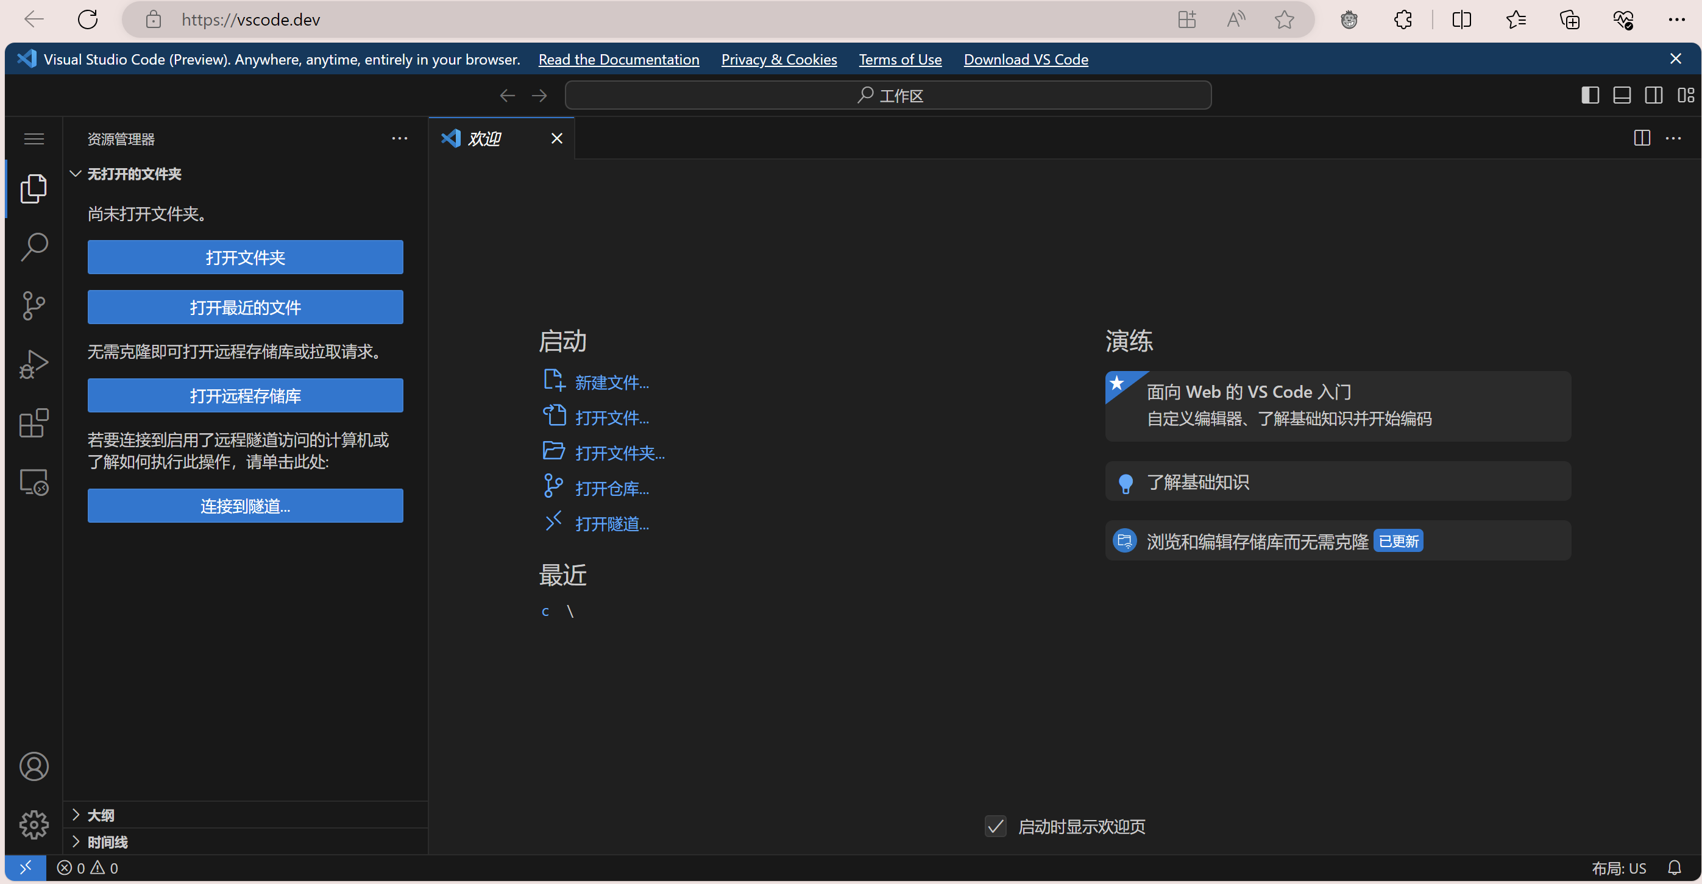The width and height of the screenshot is (1702, 884).
Task: Open the Run and Debug view
Action: [34, 364]
